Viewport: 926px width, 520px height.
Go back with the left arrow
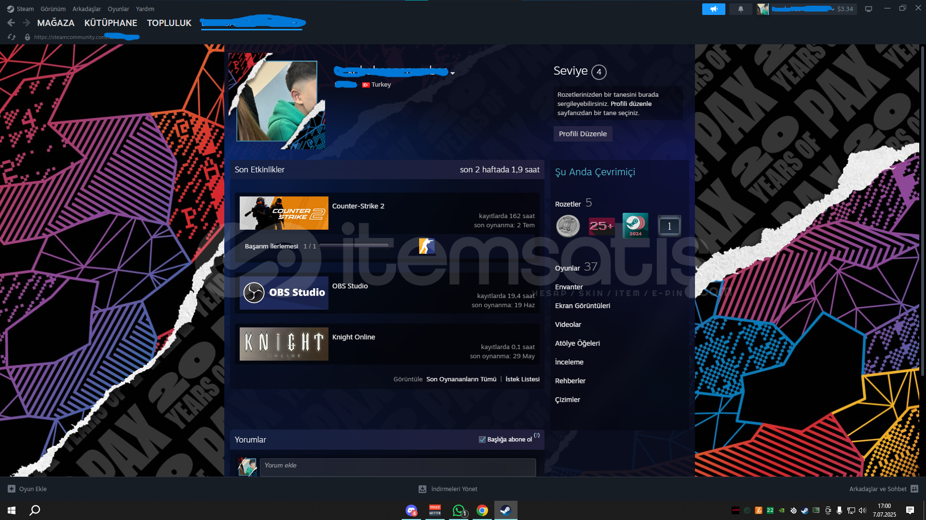11,23
